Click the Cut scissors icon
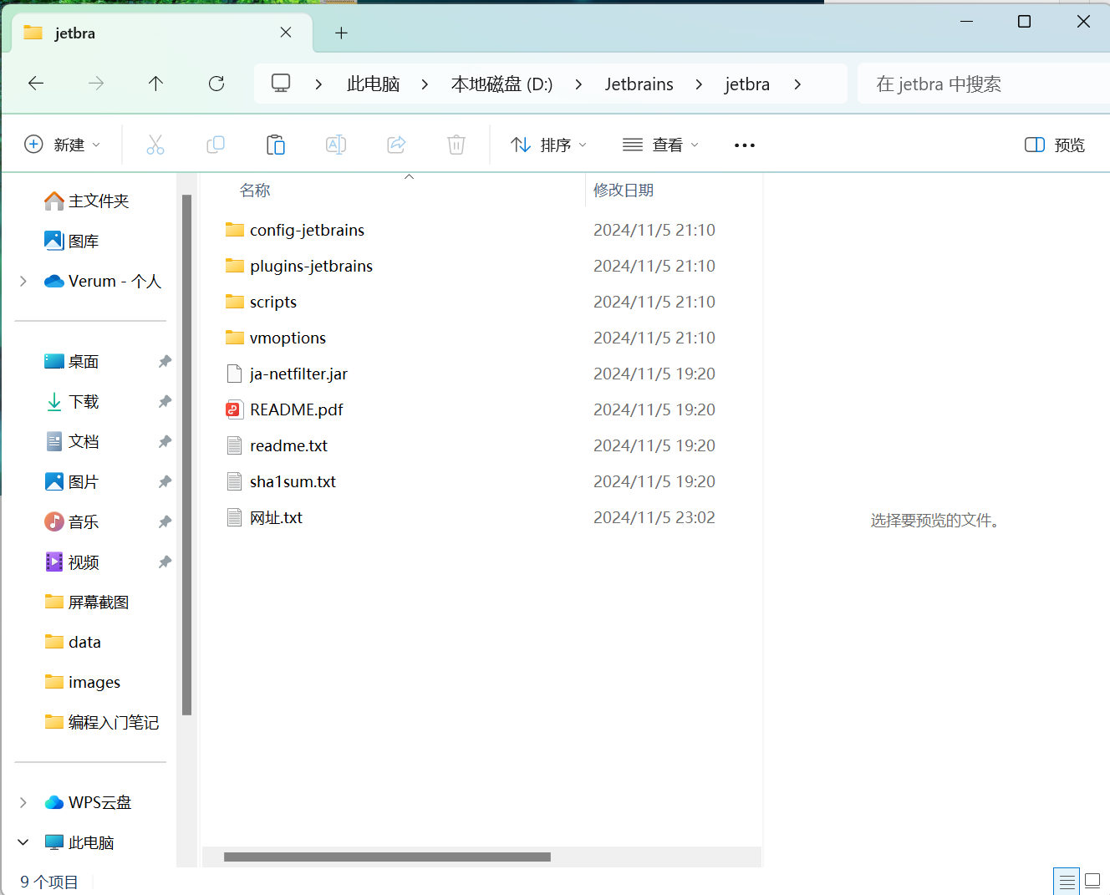This screenshot has width=1110, height=895. 155,145
